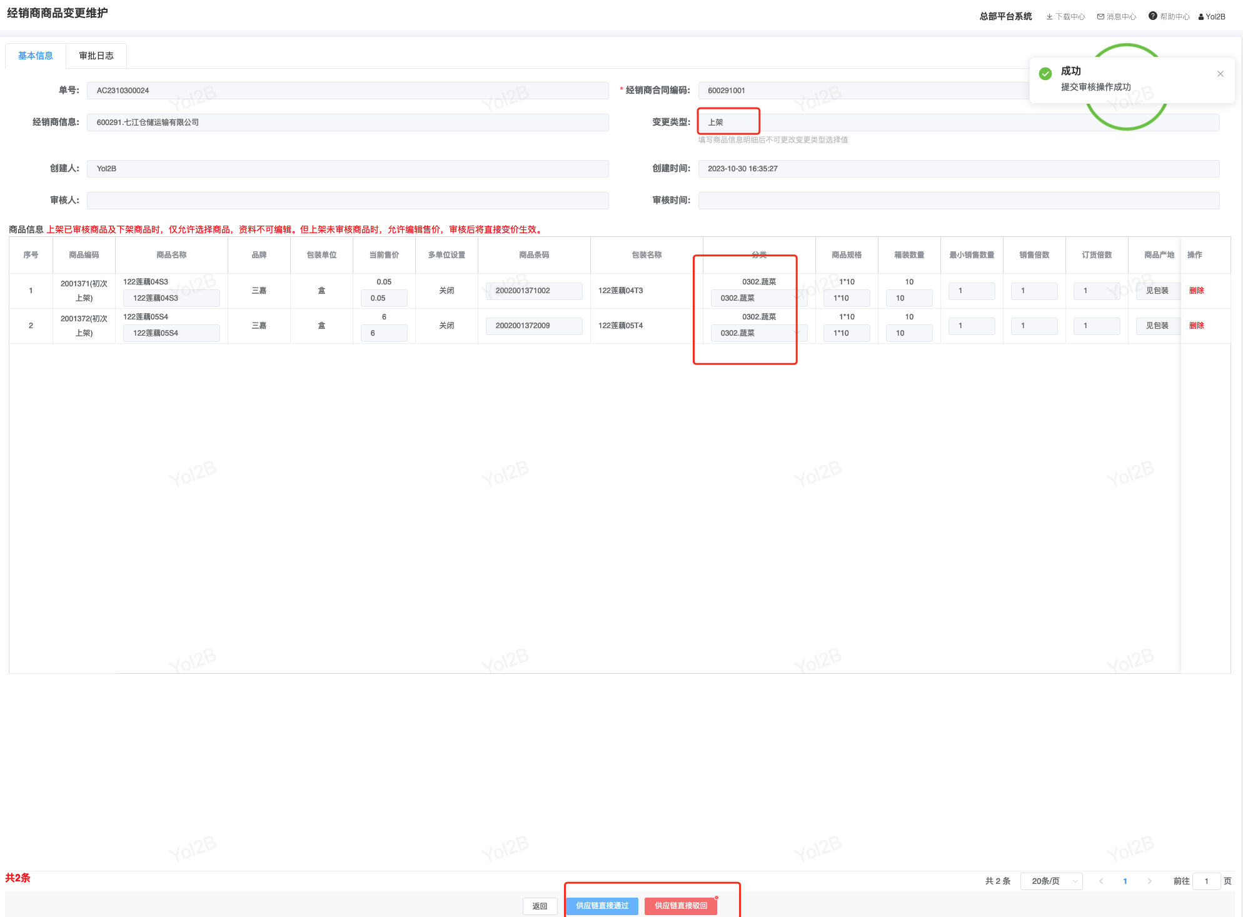This screenshot has width=1243, height=917.
Task: Open the 消息中心 envelope icon
Action: coord(1100,17)
